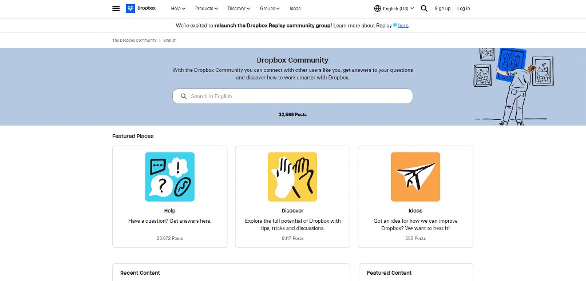This screenshot has height=281, width=586.
Task: Click the Discover card description text
Action: click(x=292, y=224)
